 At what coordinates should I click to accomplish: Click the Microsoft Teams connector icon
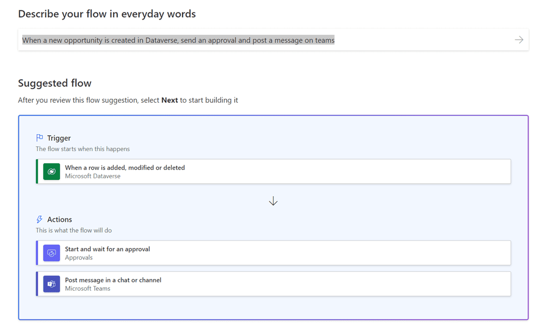(52, 284)
